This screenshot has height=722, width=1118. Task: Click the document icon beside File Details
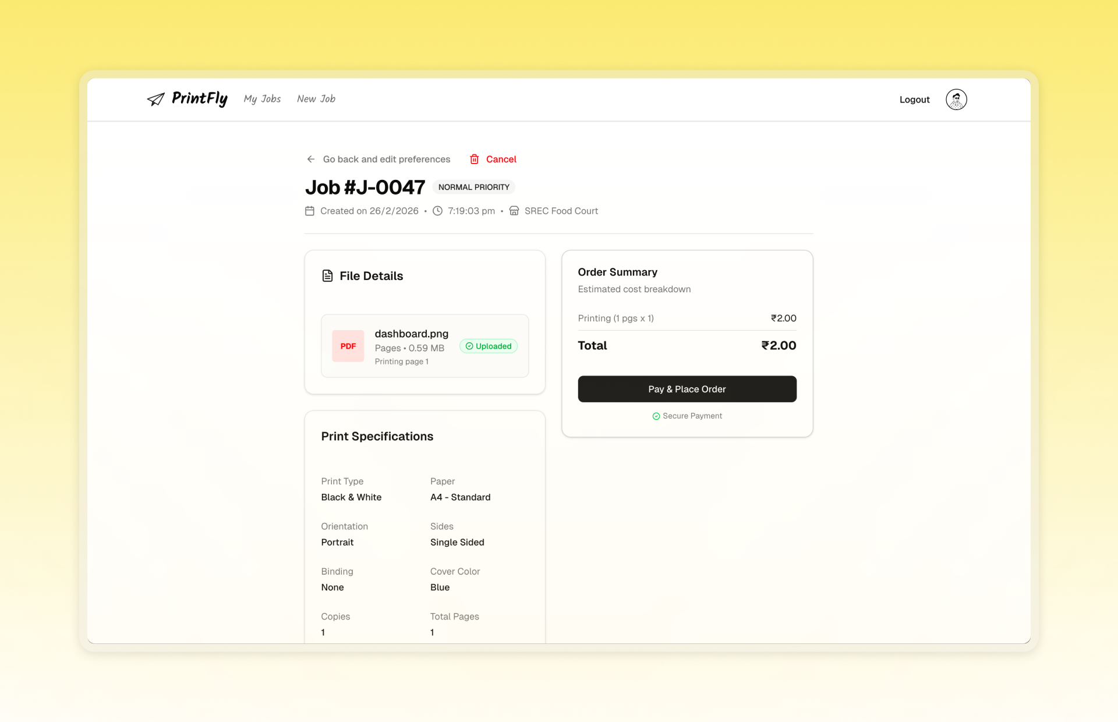[x=327, y=276]
